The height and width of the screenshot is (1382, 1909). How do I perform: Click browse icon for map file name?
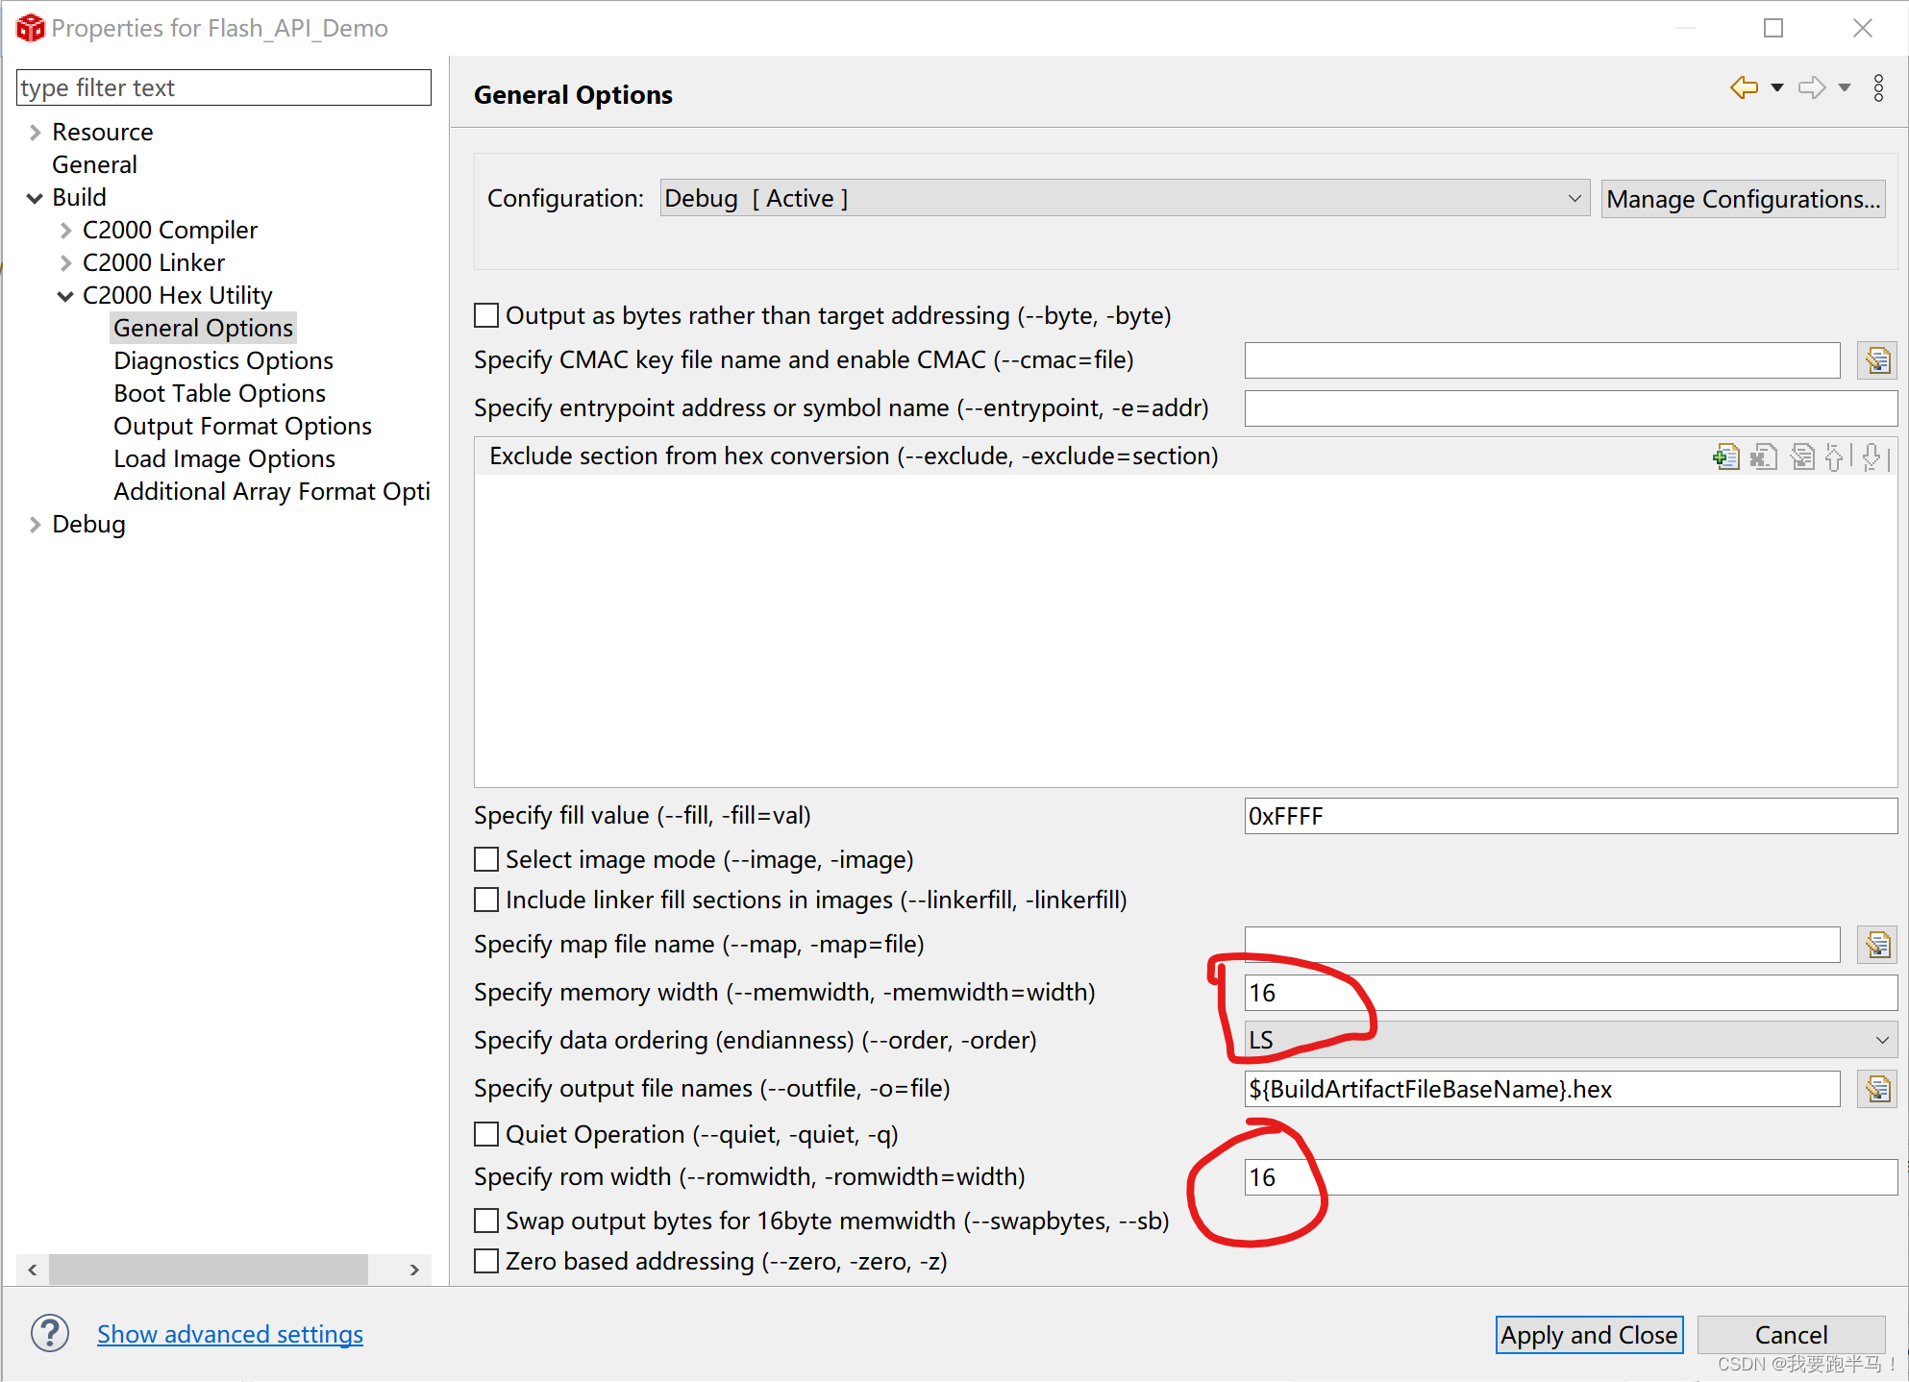click(1876, 946)
